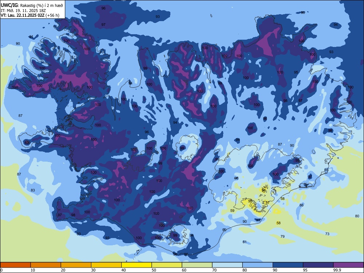Click the map value '95' in the northeast
Screen dimensions: 364x273
(x=296, y=72)
